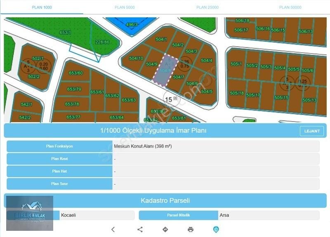330x237 pixels.
Task: Select parcel 504/5 on the map
Action: pos(207,92)
